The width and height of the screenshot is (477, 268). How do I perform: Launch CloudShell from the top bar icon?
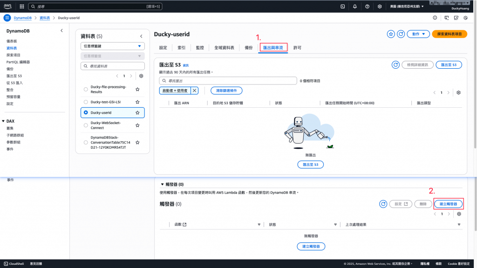(x=342, y=7)
